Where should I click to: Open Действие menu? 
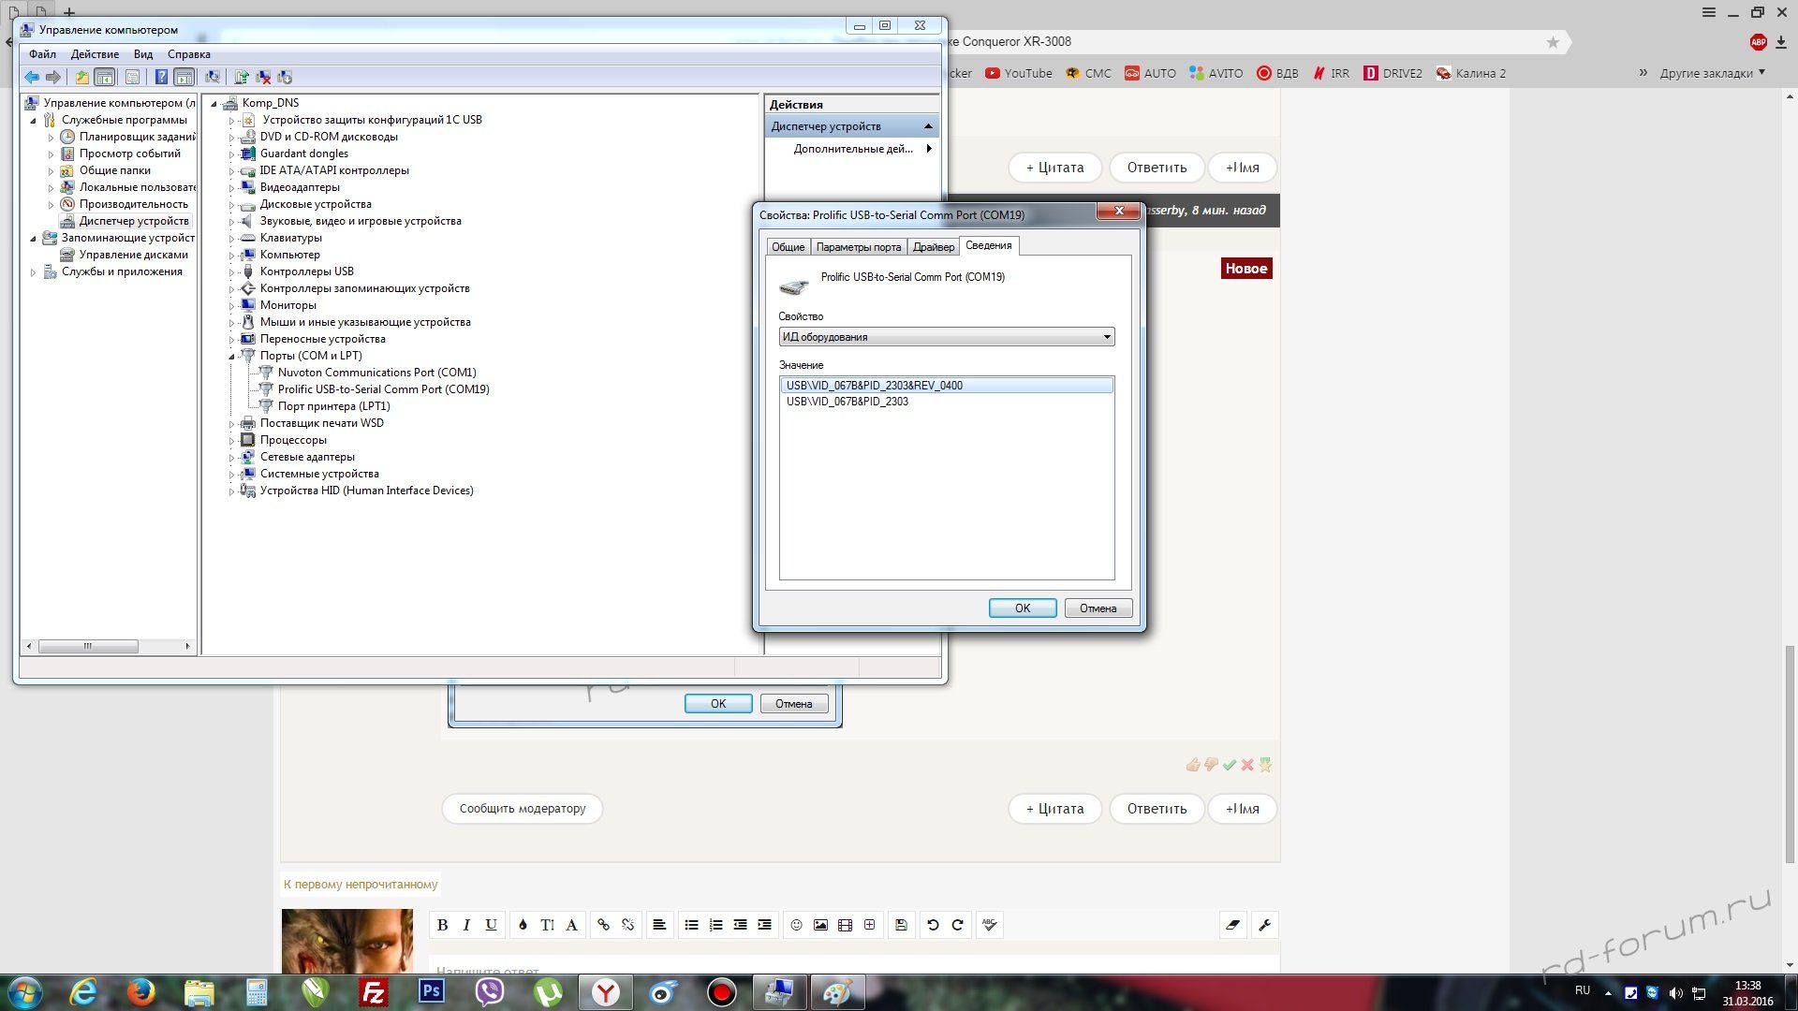coord(95,54)
